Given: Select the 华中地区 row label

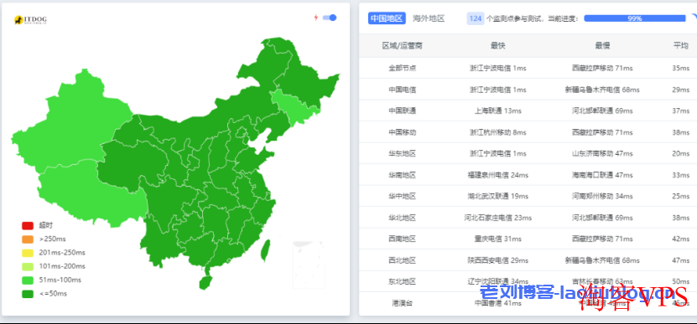Looking at the screenshot, I should pos(403,196).
